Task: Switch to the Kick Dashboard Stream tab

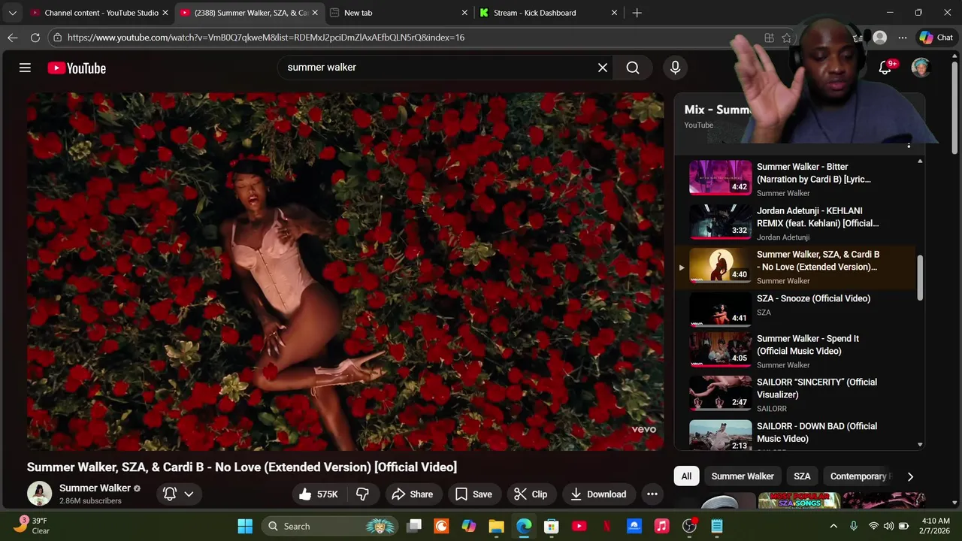Action: coord(549,13)
